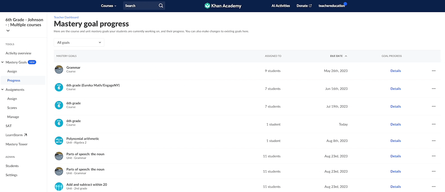Screen dimensions: 445x192
Task: Click the Khan Academy logo
Action: [223, 6]
